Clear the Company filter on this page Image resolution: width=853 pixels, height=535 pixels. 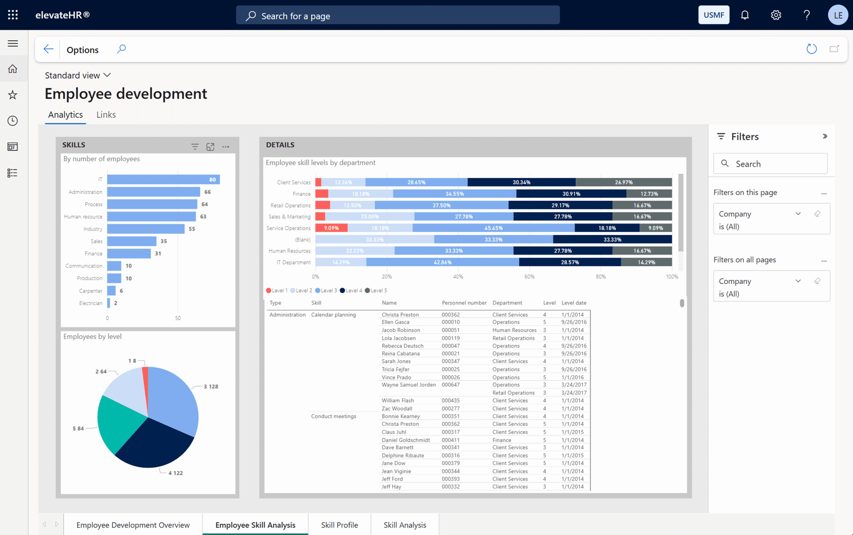coord(817,214)
